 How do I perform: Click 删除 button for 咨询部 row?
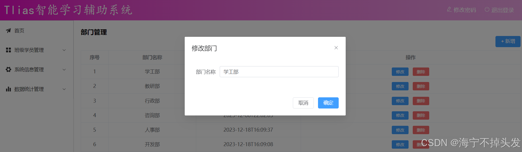click(x=421, y=115)
